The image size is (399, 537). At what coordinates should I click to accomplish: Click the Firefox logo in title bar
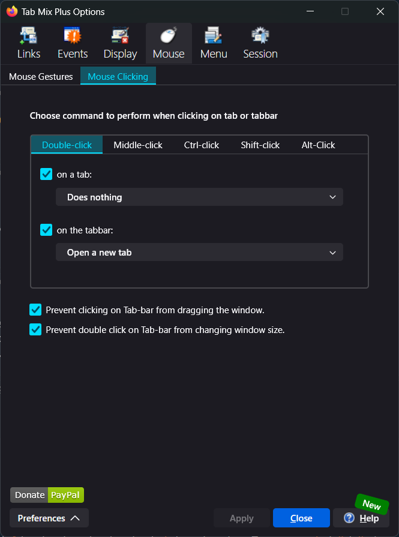(x=12, y=11)
